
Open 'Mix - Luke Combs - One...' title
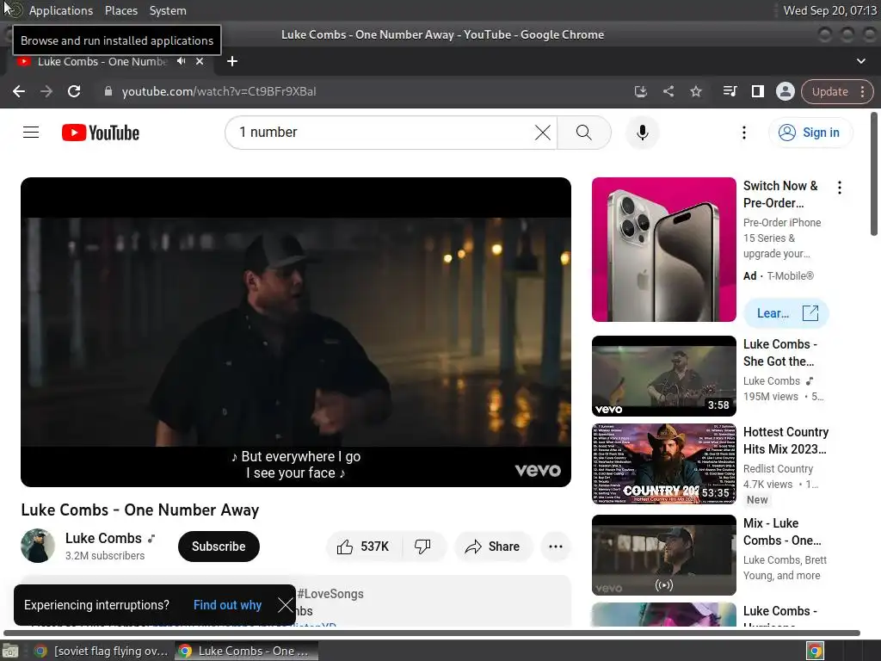click(x=782, y=531)
